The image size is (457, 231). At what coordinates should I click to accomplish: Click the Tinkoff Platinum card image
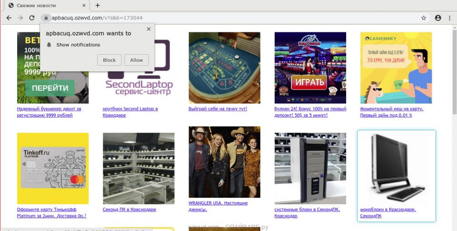coord(53,168)
